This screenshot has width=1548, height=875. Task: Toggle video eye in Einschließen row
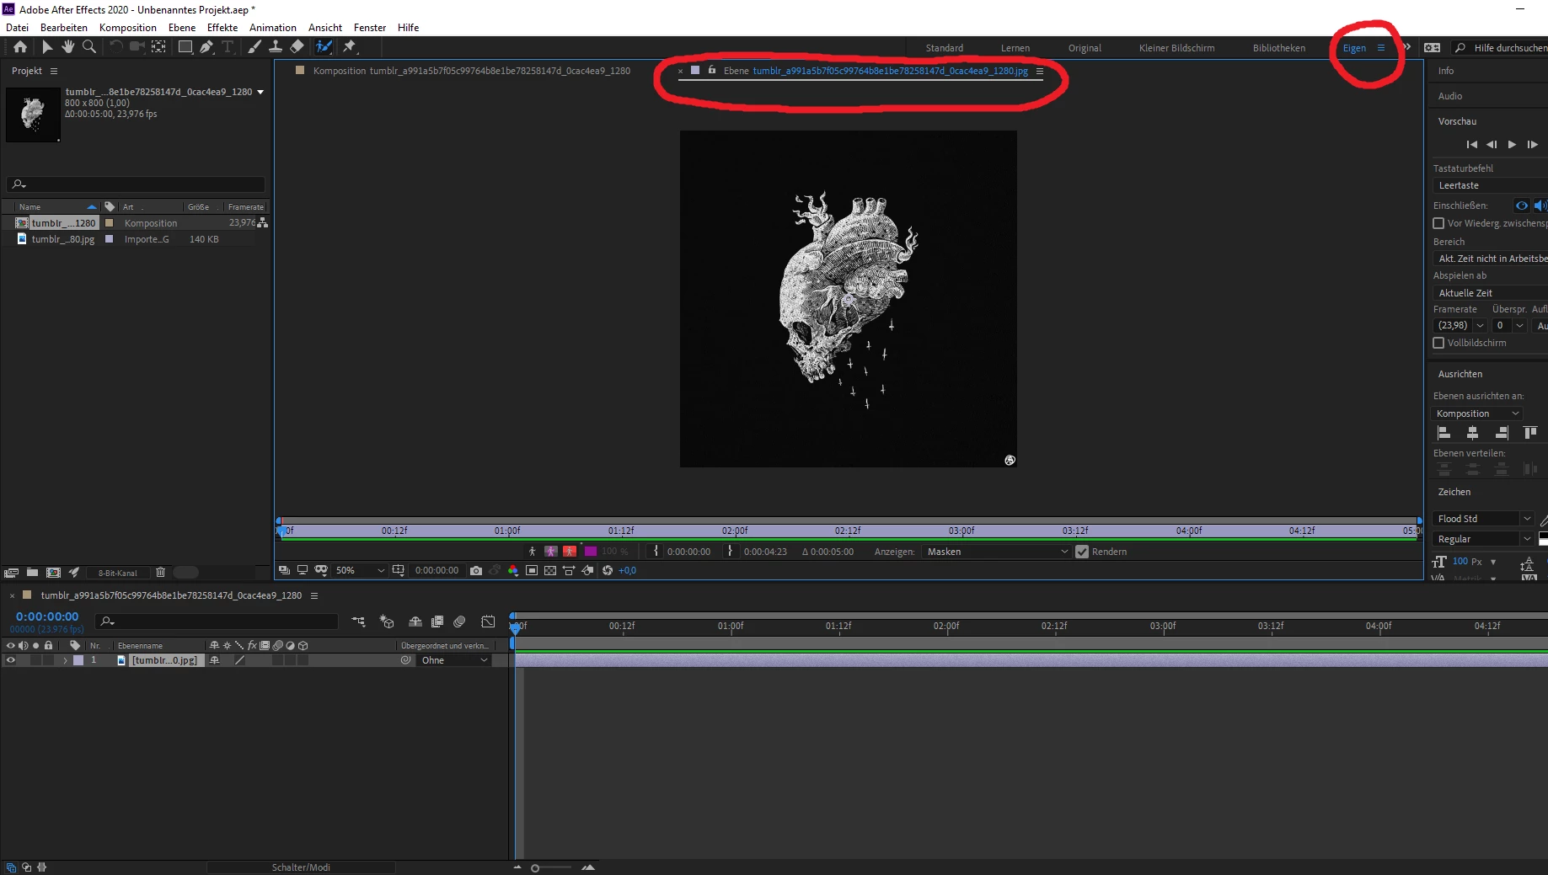[1521, 205]
